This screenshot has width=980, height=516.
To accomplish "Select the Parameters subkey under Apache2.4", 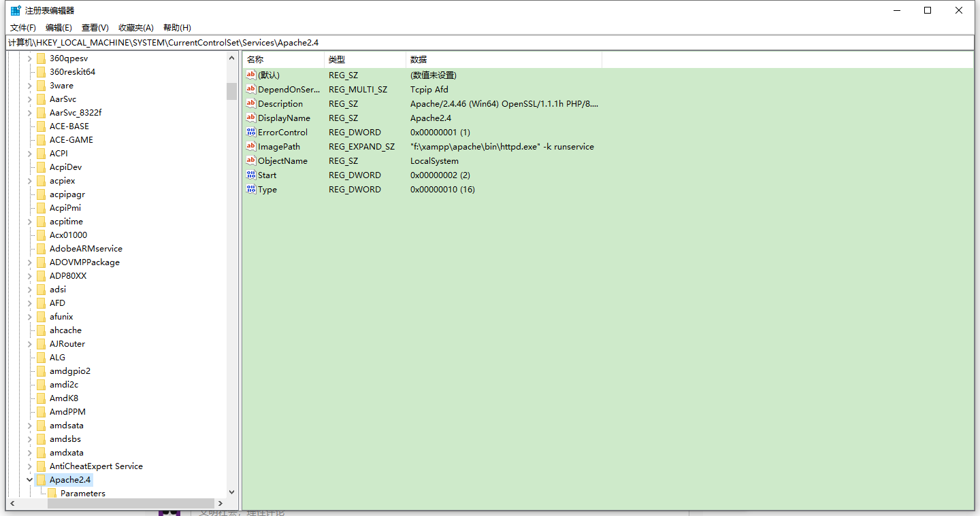I will point(79,493).
